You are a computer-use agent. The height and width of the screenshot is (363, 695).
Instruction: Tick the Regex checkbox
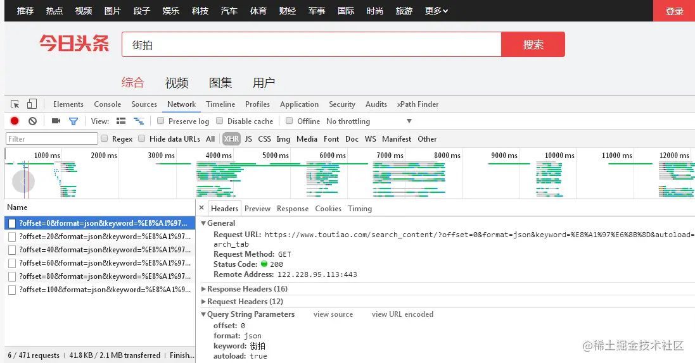[104, 138]
